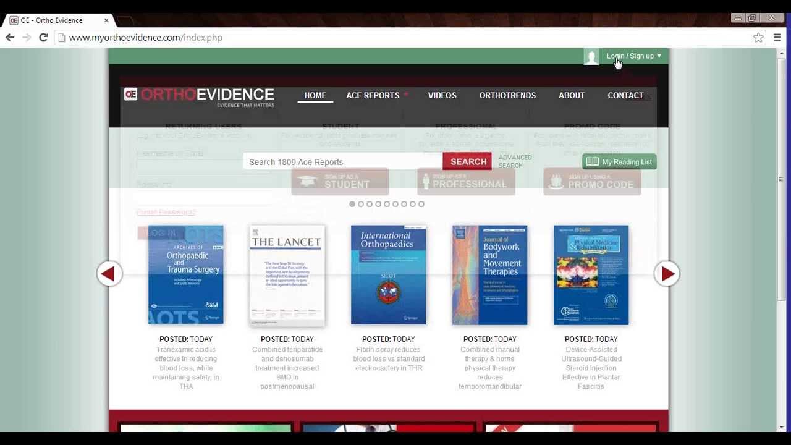The image size is (791, 445).
Task: Click the scrollbar up arrow
Action: [x=780, y=53]
